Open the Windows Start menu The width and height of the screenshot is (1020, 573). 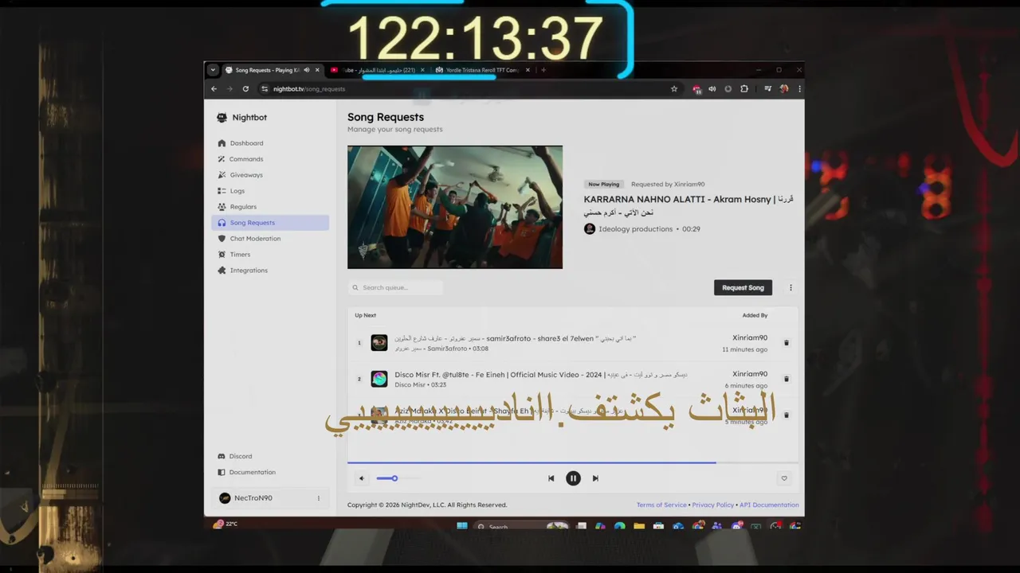pos(461,526)
